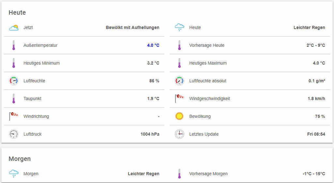The width and height of the screenshot is (334, 183).
Task: Open the blue 4.0 °C Außentemperatur value
Action: [x=153, y=45]
